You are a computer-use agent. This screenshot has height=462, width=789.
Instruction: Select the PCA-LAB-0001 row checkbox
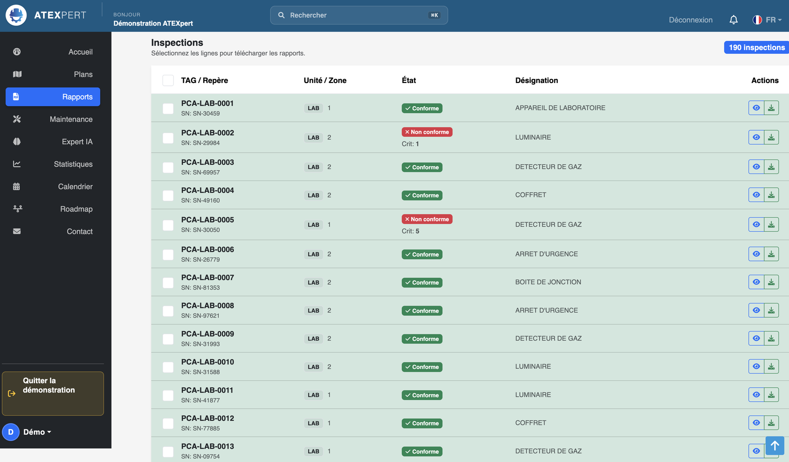tap(168, 109)
